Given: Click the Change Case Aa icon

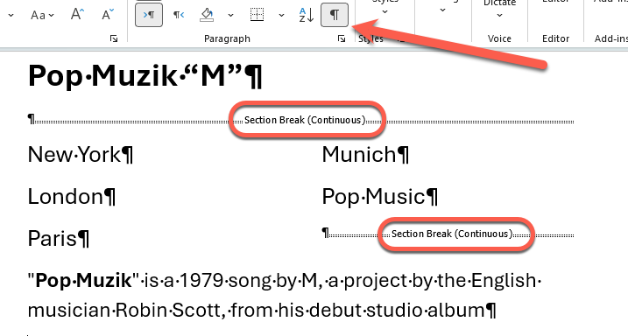Looking at the screenshot, I should pos(42,15).
